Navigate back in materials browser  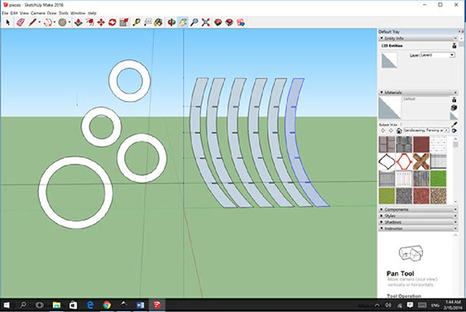tap(382, 131)
